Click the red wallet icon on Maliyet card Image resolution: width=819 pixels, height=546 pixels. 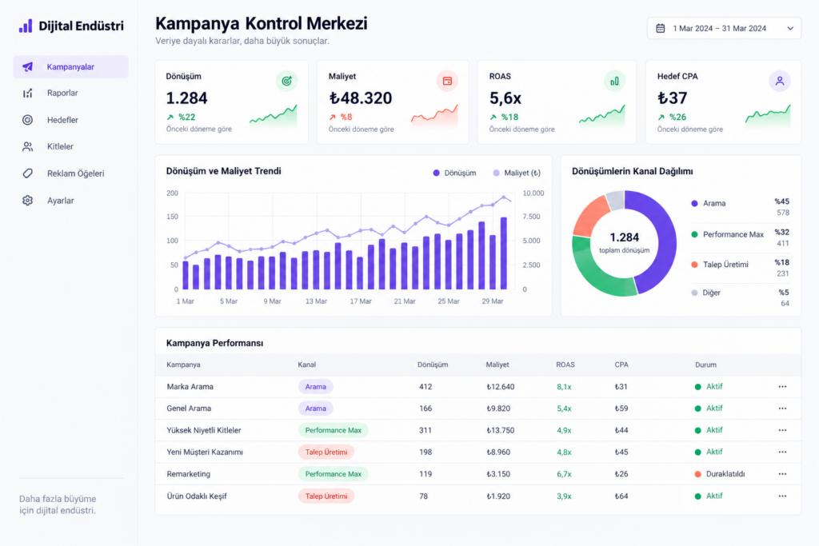(x=447, y=81)
